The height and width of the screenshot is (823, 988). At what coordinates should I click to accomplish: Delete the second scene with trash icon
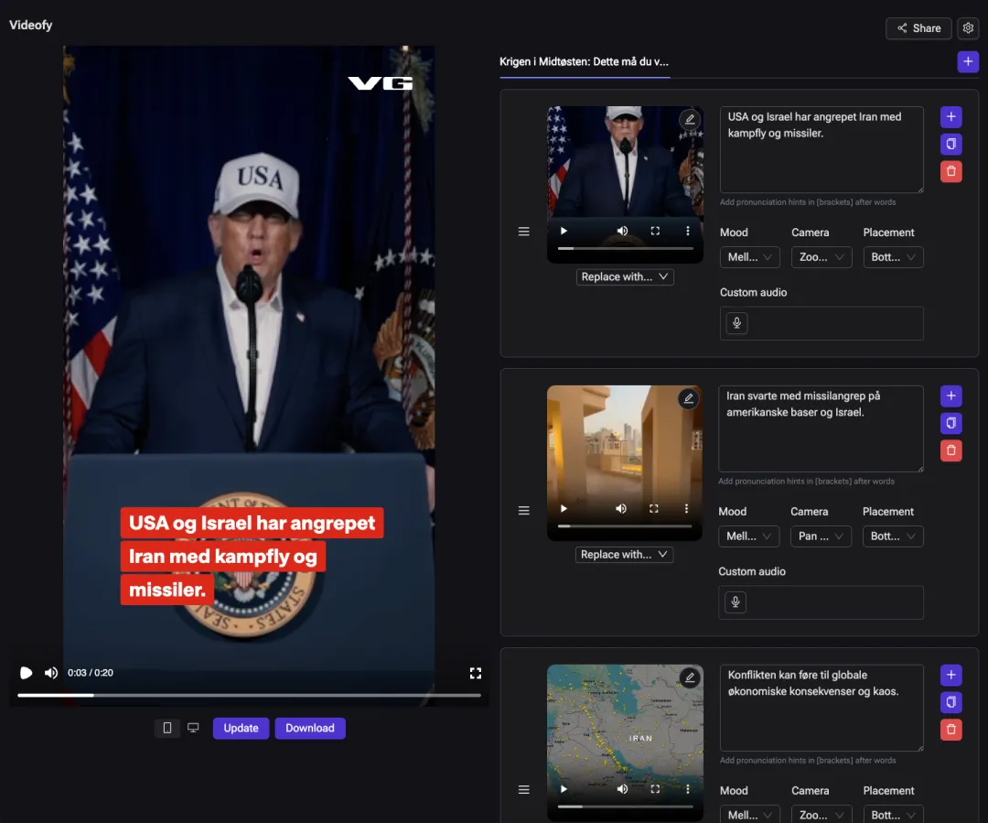950,450
